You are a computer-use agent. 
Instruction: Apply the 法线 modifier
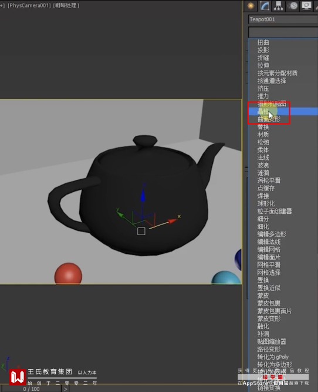click(x=263, y=158)
